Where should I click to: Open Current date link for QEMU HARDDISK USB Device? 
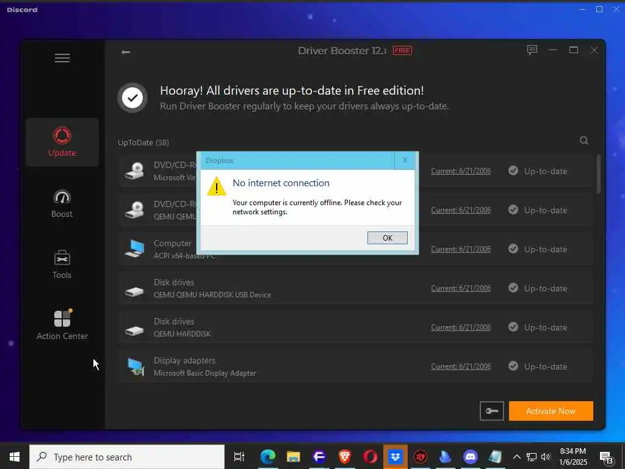tap(461, 288)
